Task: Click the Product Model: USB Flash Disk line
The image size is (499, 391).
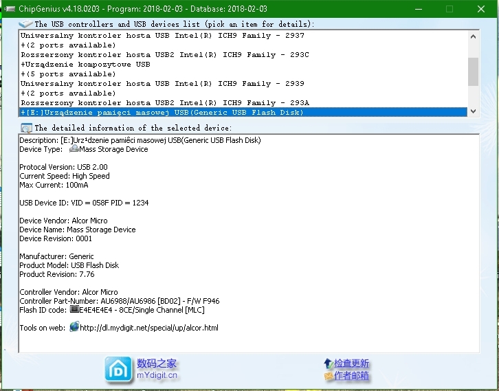Action: pos(69,265)
